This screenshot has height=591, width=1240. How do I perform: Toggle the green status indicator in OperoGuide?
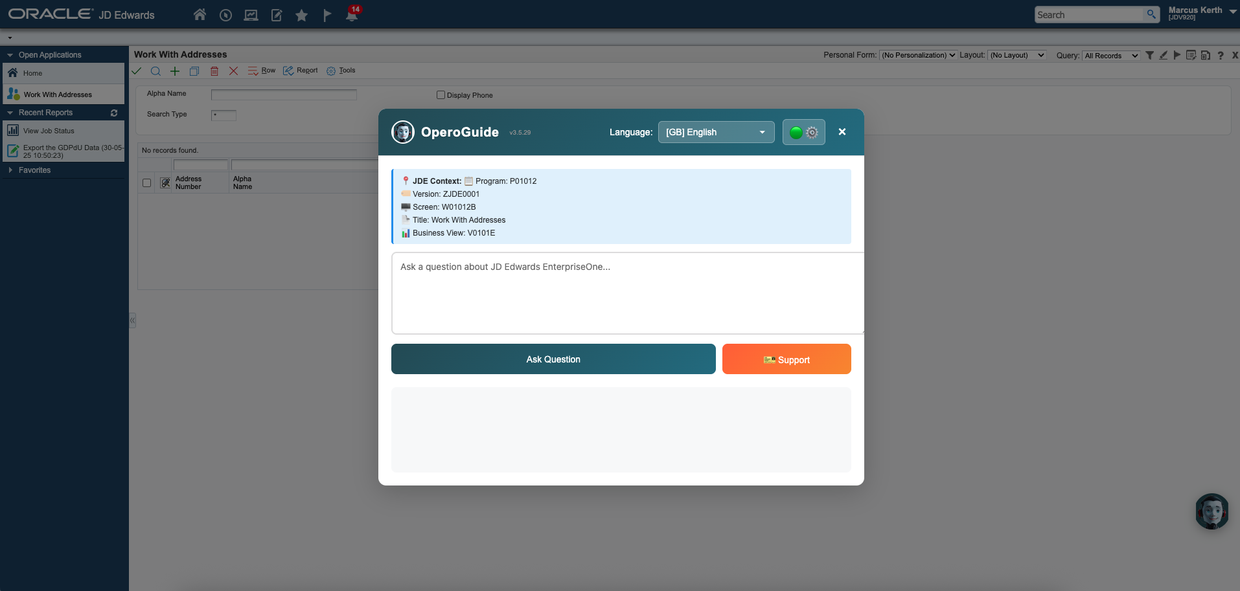[796, 131]
